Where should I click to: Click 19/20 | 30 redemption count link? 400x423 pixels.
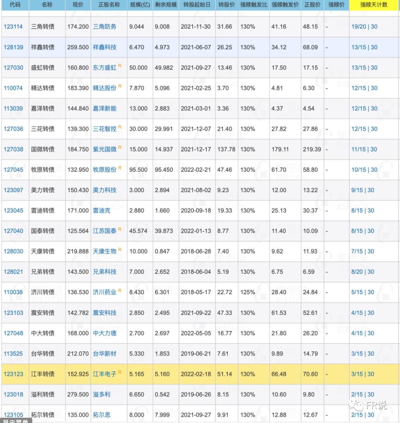click(364, 27)
